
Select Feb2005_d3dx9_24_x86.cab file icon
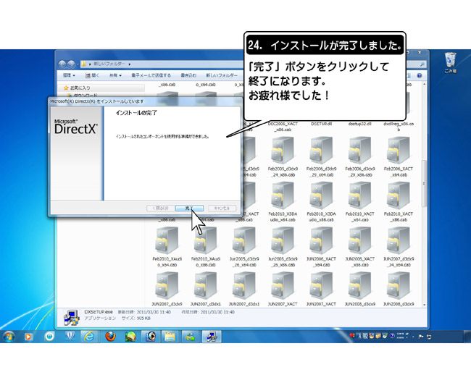pyautogui.click(x=283, y=151)
